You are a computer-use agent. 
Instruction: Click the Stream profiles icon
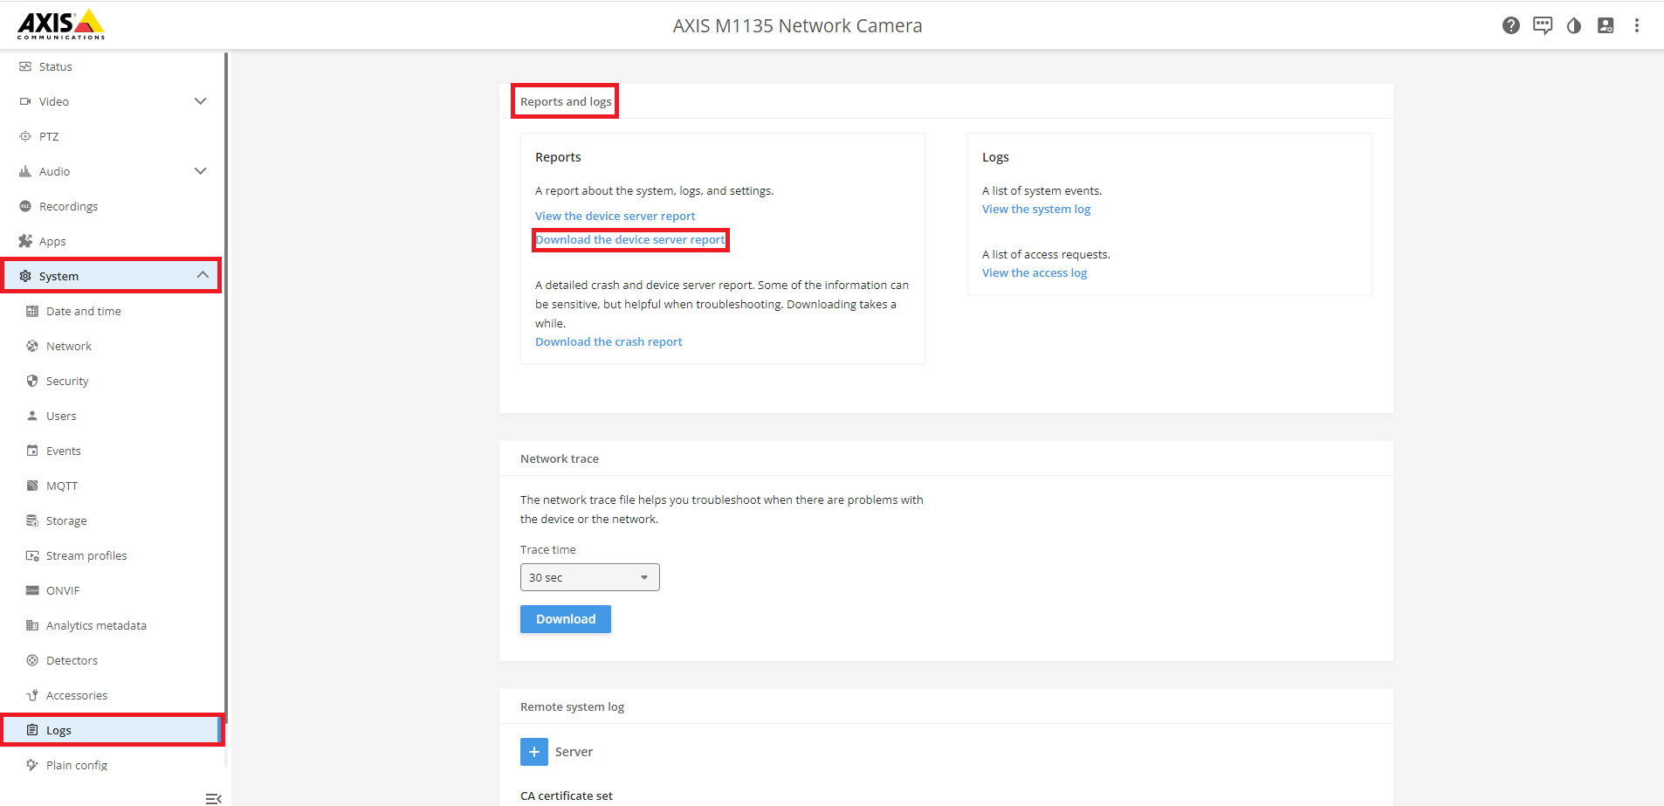[32, 555]
